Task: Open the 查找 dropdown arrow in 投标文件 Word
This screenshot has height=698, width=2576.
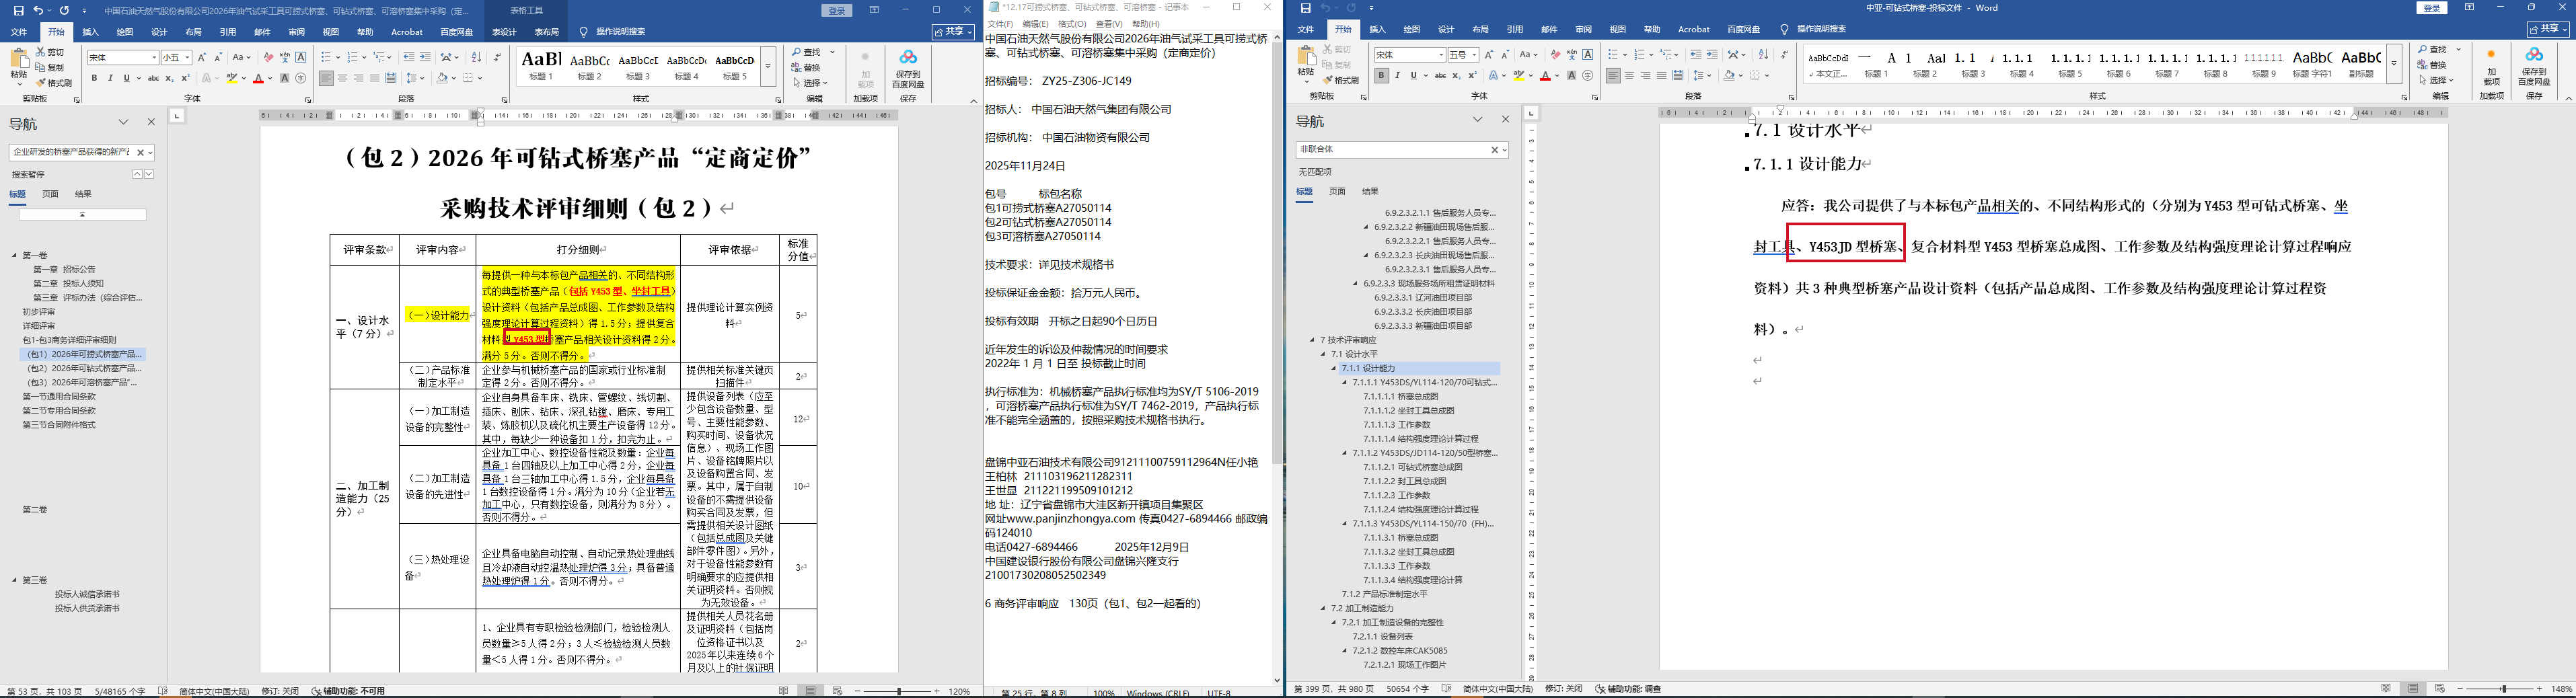Action: (2459, 49)
